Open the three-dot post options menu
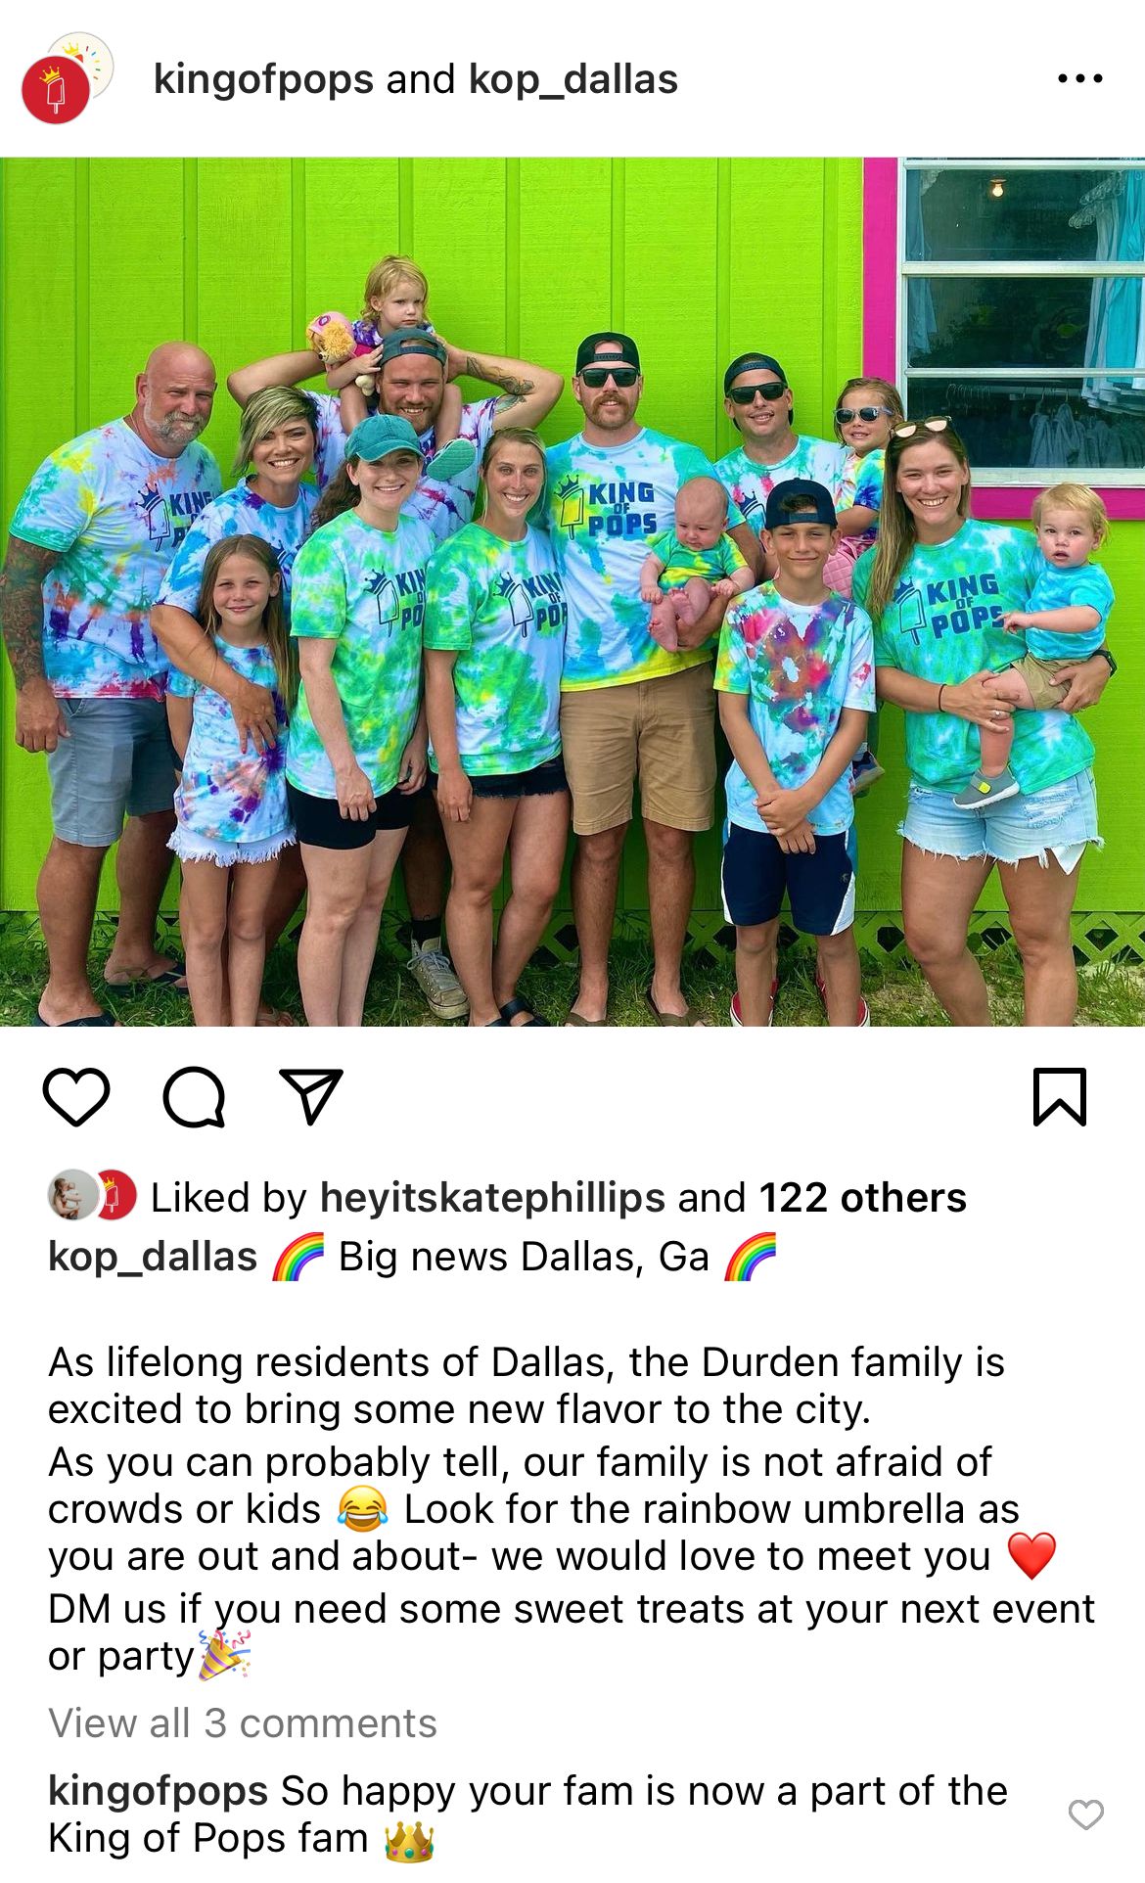The image size is (1145, 1883). point(1080,79)
